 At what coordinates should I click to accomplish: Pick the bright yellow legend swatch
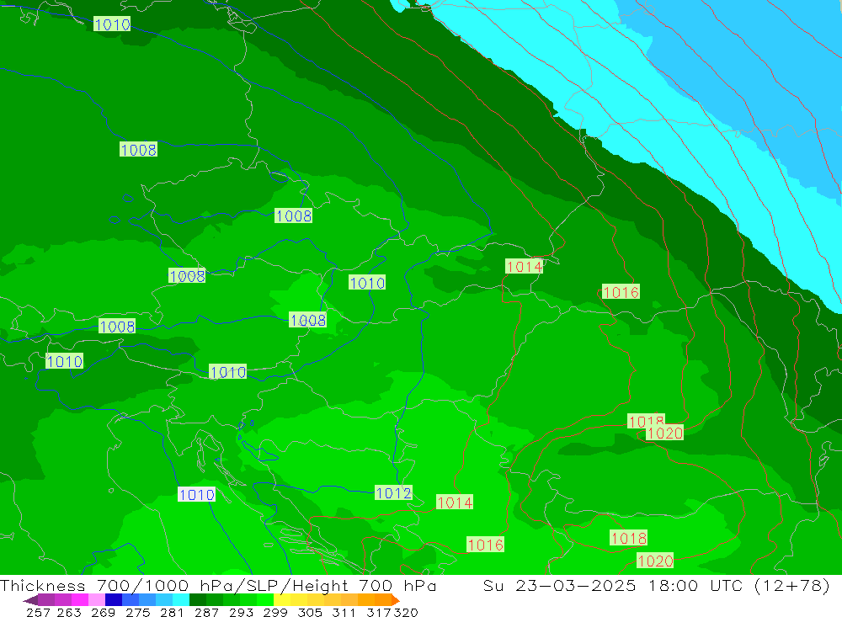[x=282, y=600]
